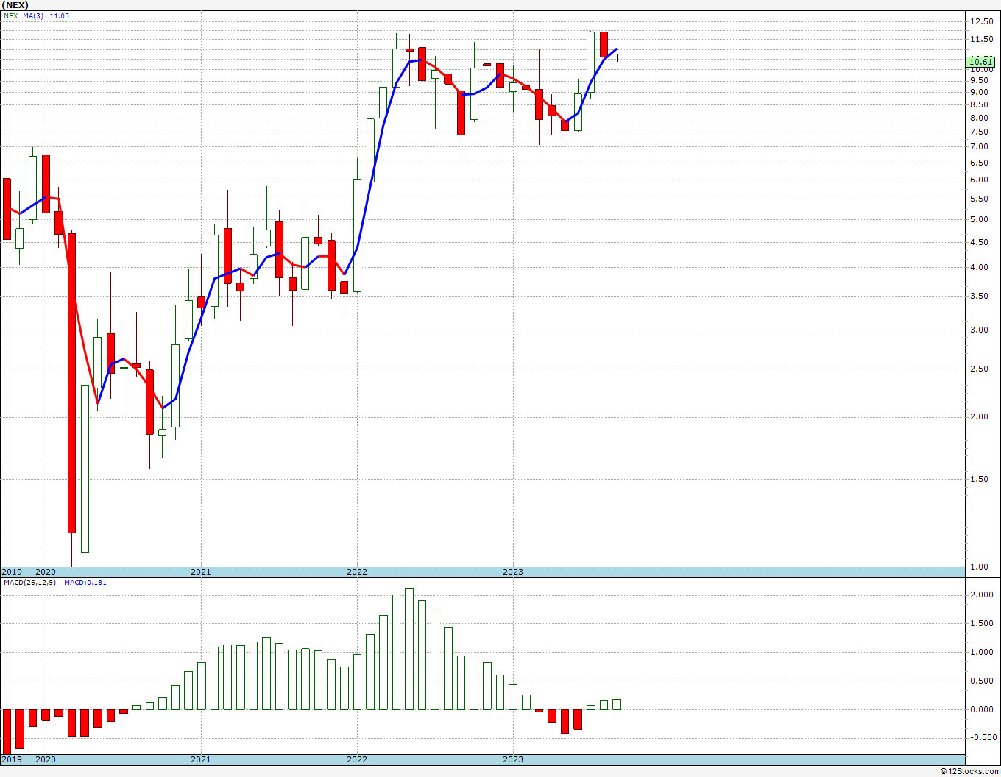Click the 7.00 price axis label
This screenshot has height=777, width=1001.
(x=979, y=147)
